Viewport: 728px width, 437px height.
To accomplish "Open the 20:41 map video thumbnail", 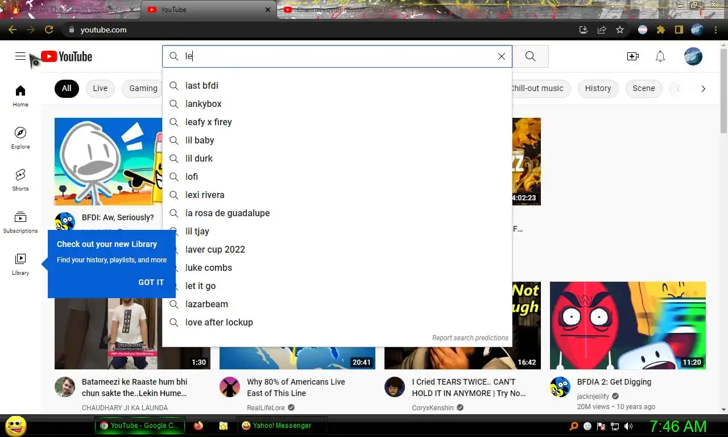I will (x=297, y=358).
